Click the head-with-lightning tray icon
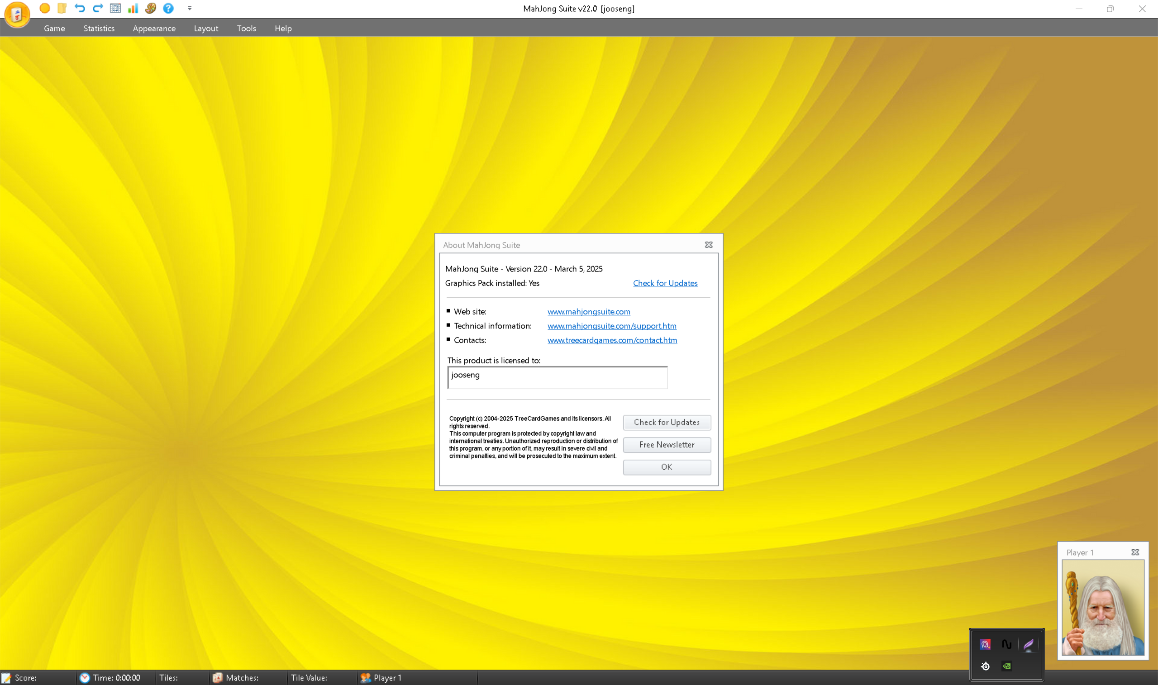 click(985, 644)
